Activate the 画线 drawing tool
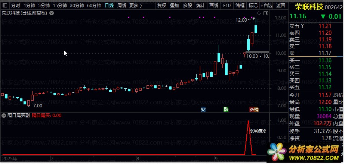This screenshot has height=164, width=345. pyautogui.click(x=214, y=6)
